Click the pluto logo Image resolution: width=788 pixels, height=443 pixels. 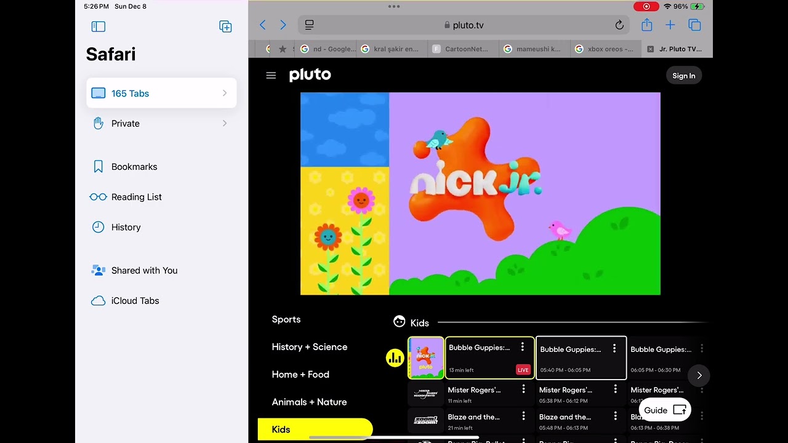click(x=310, y=75)
